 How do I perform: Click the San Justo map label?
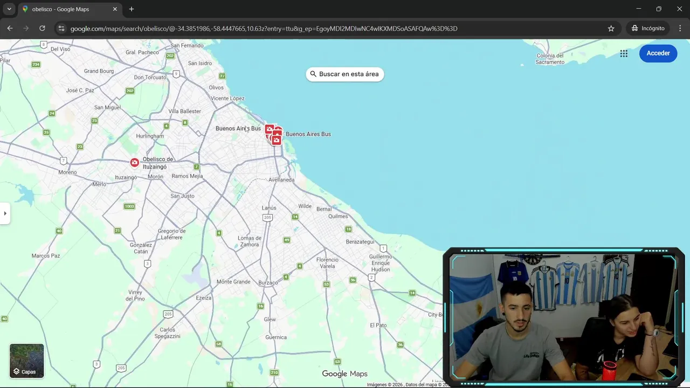point(182,196)
